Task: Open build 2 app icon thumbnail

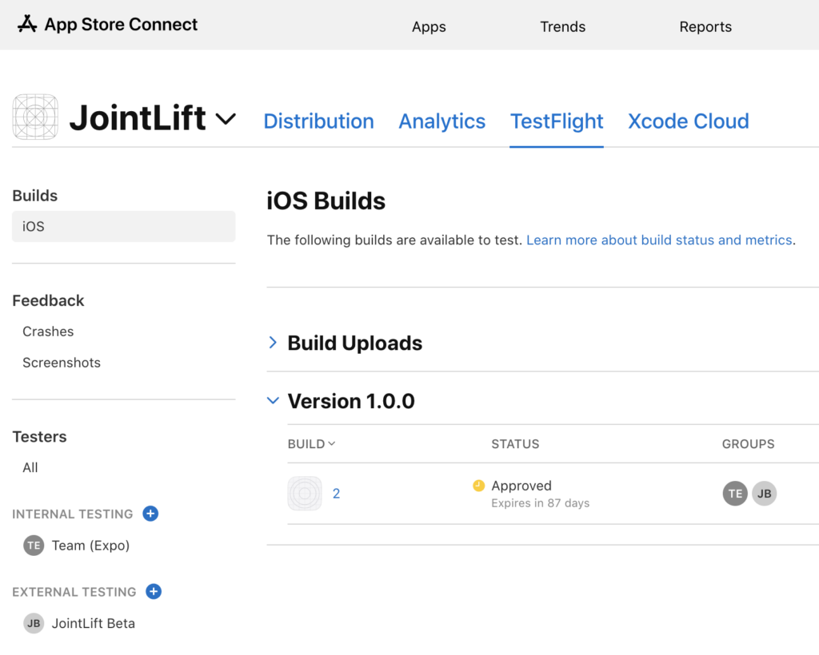Action: click(305, 494)
